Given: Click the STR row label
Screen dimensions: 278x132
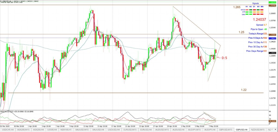Looking at the screenshot, I should 244,12.
